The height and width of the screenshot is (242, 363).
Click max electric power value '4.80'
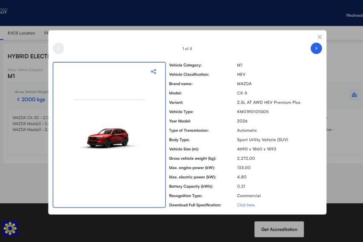point(242,177)
